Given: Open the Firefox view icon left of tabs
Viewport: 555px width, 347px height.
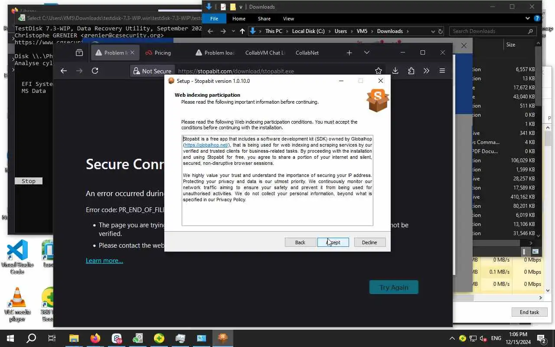Looking at the screenshot, I should point(79,52).
